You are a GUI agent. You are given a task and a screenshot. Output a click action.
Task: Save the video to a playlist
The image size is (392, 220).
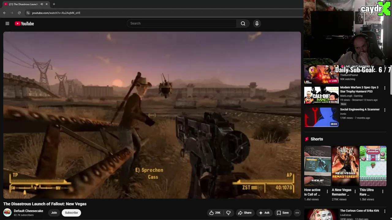pos(283,213)
